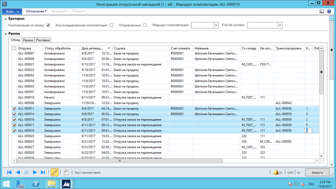Viewport: 336px width, 189px height.
Task: Toggle the edit pencil icon
Action: tap(54, 172)
